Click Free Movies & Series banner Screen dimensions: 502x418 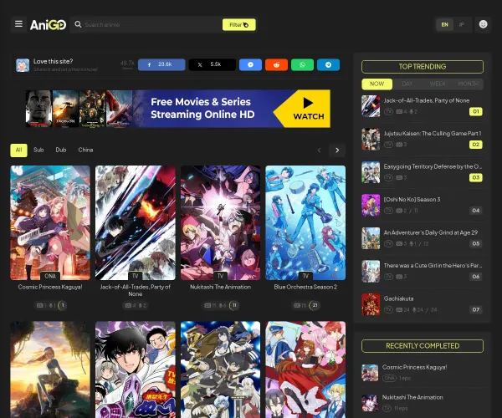coord(177,109)
